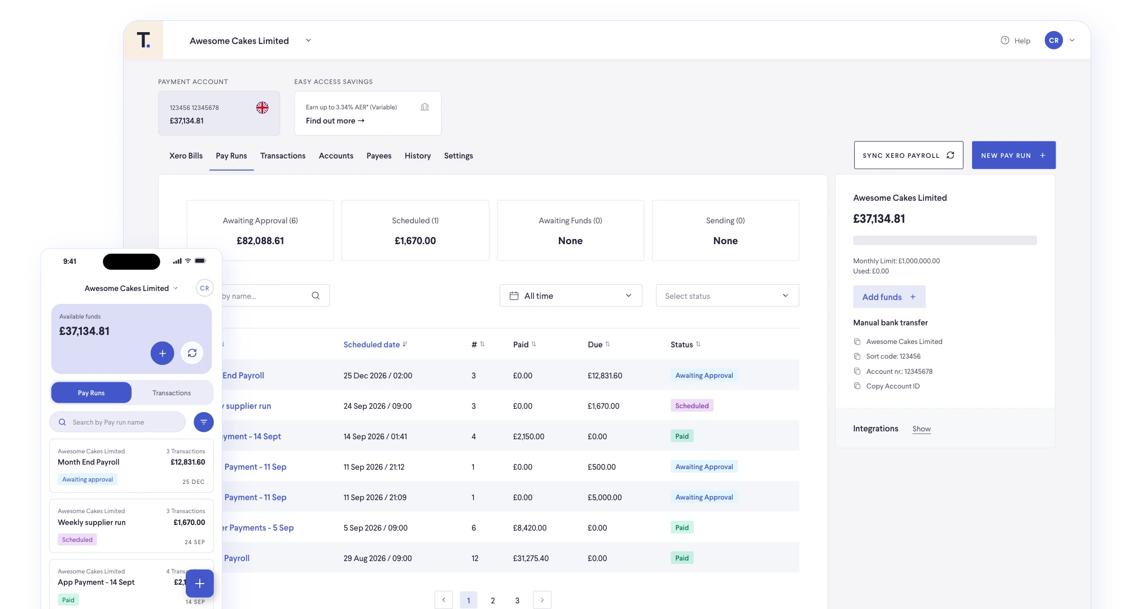Click the copy icon beside Copy Account ID
Screen dimensions: 1129x609
pyautogui.click(x=857, y=386)
